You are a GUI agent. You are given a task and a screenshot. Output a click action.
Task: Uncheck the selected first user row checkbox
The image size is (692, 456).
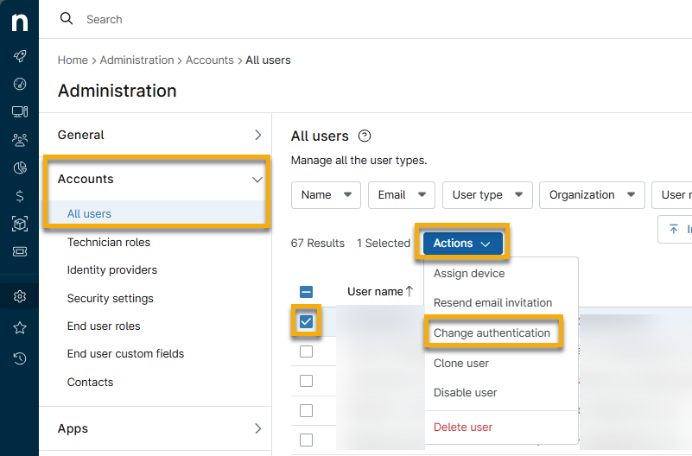(306, 322)
